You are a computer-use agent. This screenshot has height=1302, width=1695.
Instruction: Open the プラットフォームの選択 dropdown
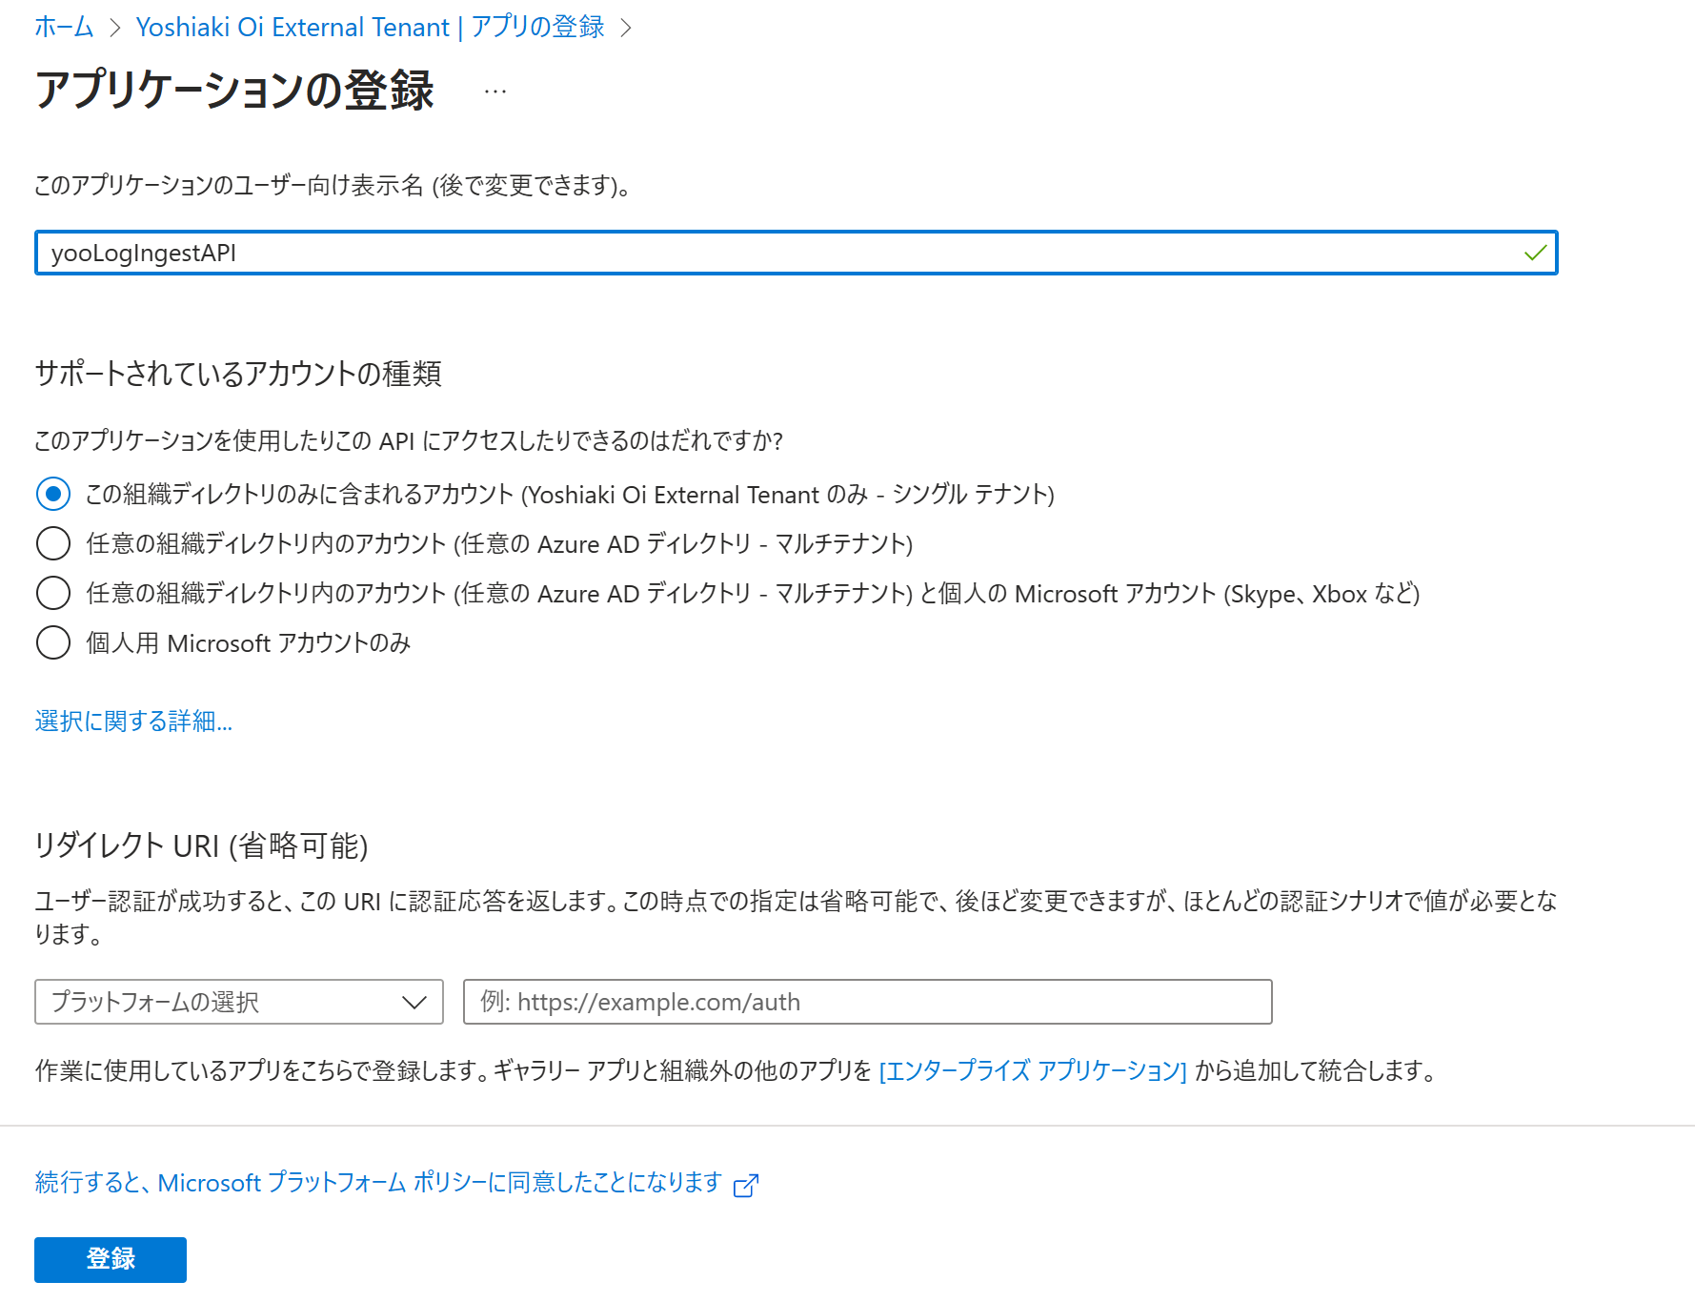[239, 1002]
